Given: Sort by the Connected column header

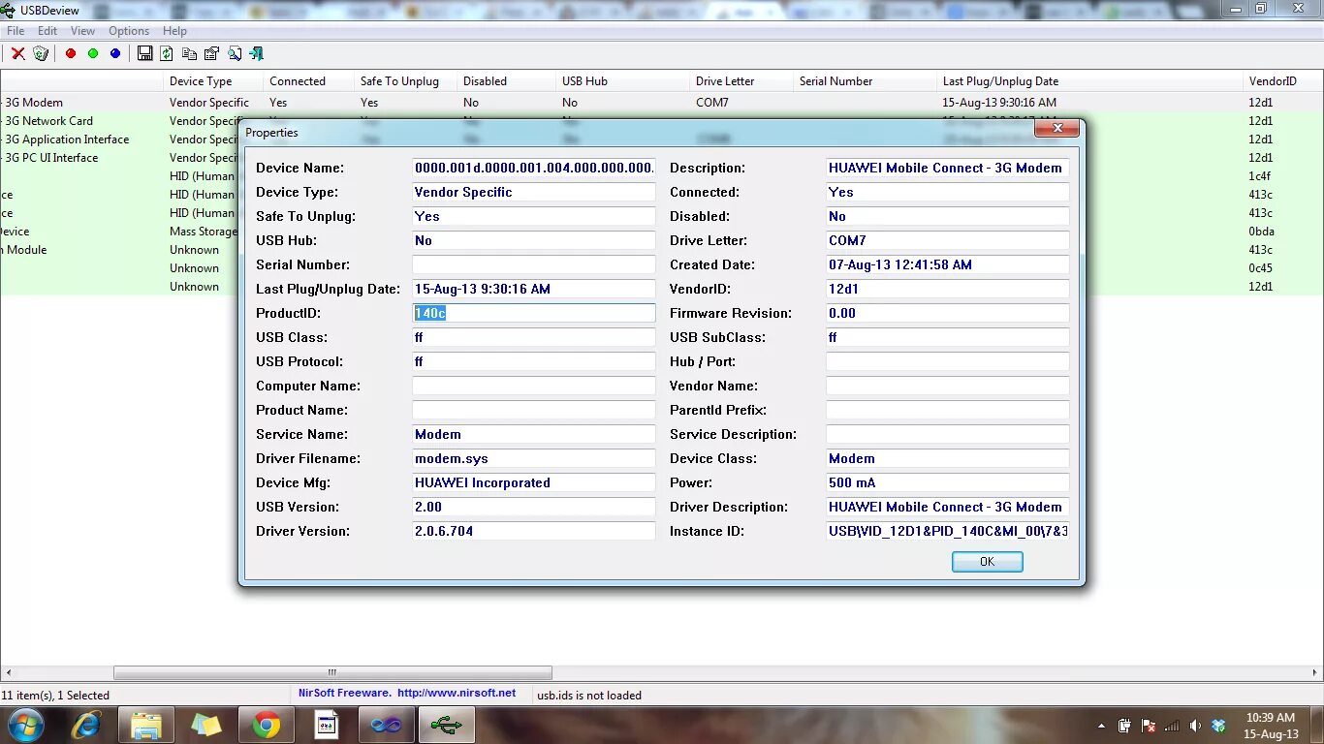Looking at the screenshot, I should (x=308, y=81).
